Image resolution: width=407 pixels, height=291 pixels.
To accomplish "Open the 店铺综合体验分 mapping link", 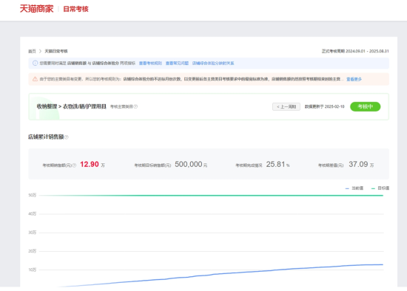I will [213, 63].
